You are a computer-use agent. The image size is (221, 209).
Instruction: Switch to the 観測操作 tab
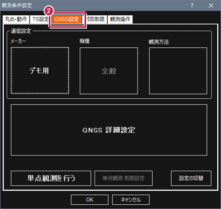[x=120, y=19]
